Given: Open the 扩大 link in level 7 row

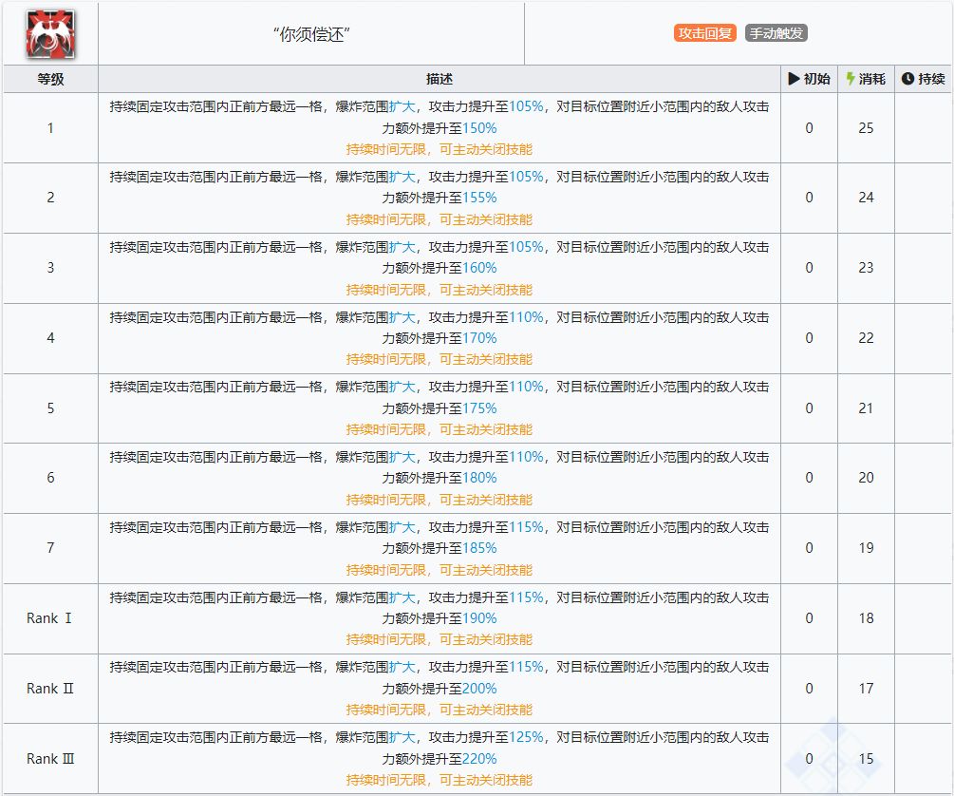Looking at the screenshot, I should point(402,527).
